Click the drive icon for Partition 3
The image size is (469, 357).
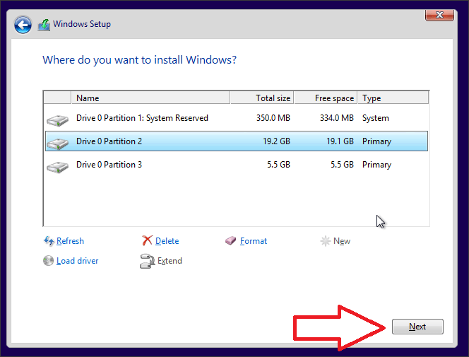click(x=57, y=167)
